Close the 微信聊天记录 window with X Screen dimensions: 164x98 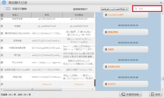[x=161, y=3]
